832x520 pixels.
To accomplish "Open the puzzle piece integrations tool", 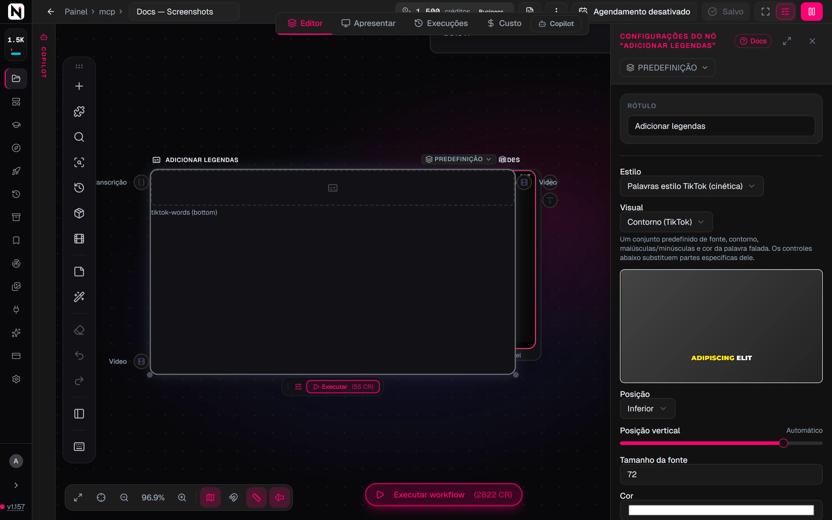I will tap(79, 112).
